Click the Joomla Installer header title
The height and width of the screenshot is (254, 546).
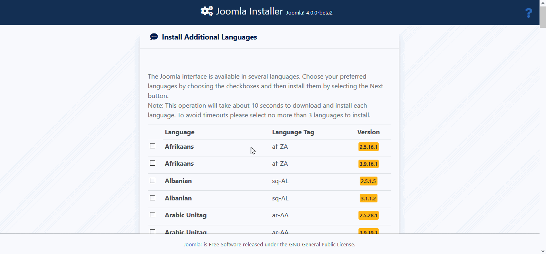click(249, 11)
